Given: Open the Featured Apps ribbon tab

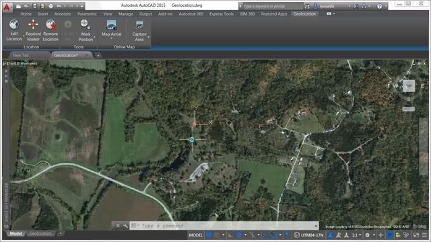Looking at the screenshot, I should click(x=274, y=13).
